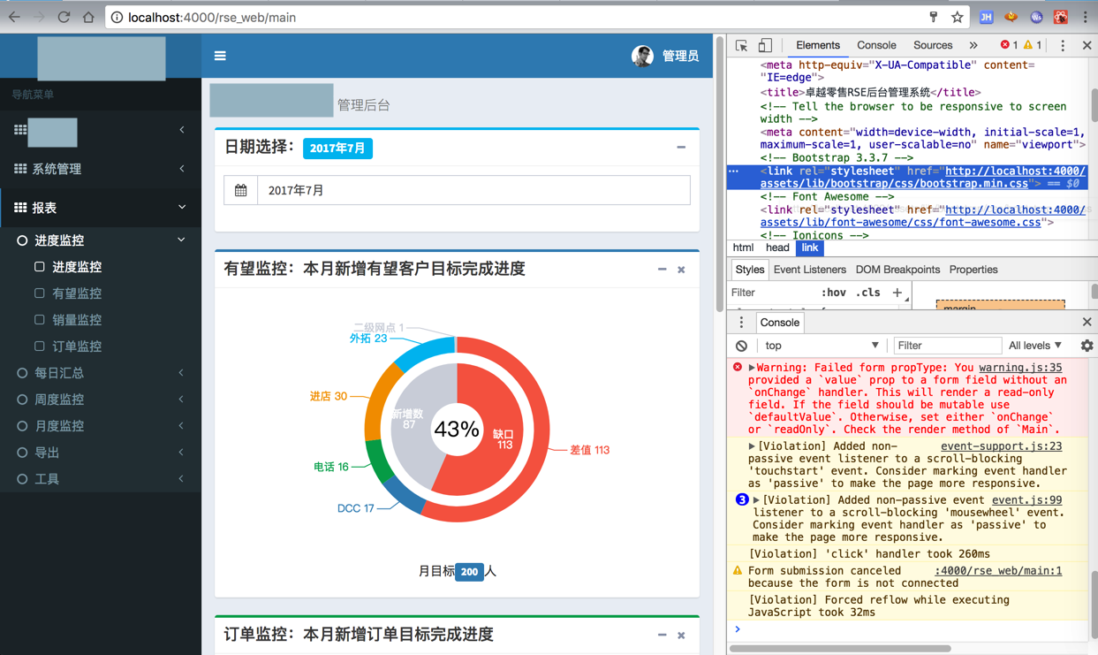Viewport: 1098px width, 655px height.
Task: Collapse 进度监控 parent menu
Action: [x=101, y=240]
